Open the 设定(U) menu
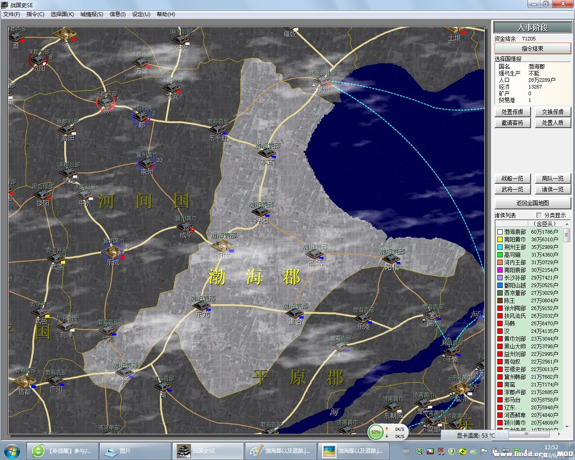The width and height of the screenshot is (575, 460). coord(141,14)
